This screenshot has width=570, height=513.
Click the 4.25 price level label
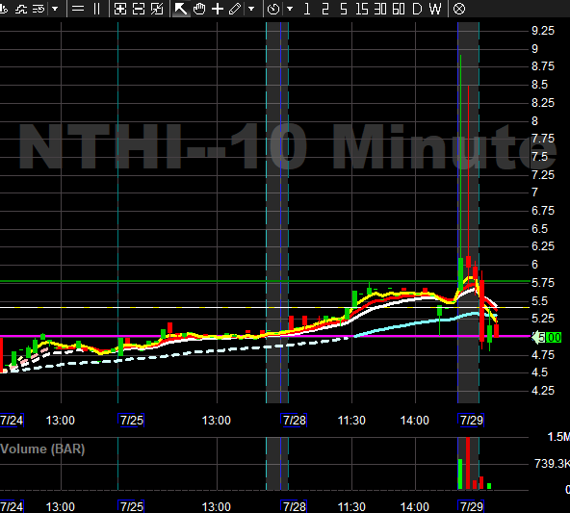pos(543,391)
